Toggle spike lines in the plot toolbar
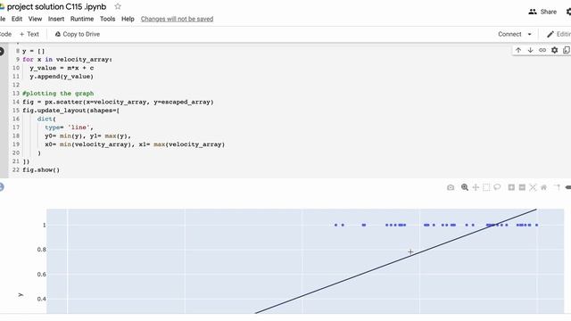Screen dimensions: 571x321 [557, 187]
